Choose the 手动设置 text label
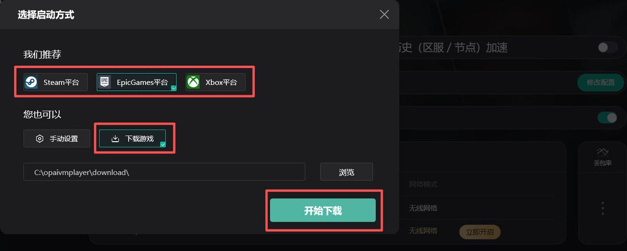 64,139
